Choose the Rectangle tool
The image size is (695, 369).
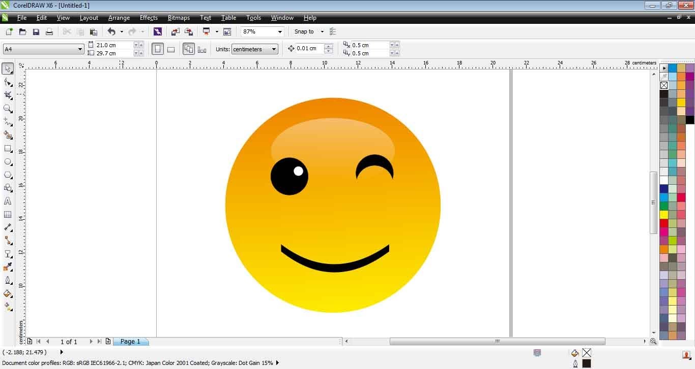[8, 149]
